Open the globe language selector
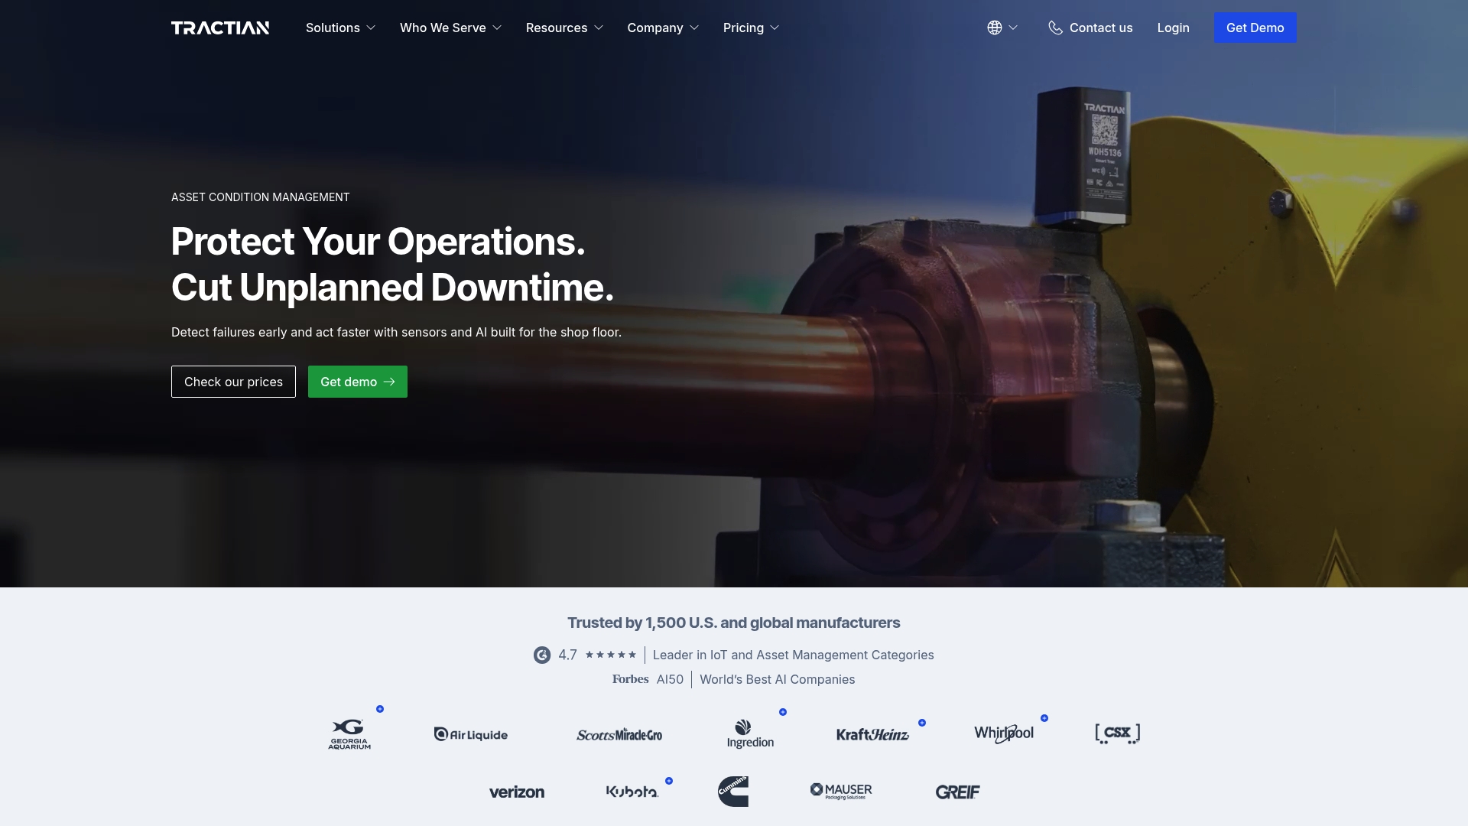The height and width of the screenshot is (826, 1468). (x=1002, y=28)
